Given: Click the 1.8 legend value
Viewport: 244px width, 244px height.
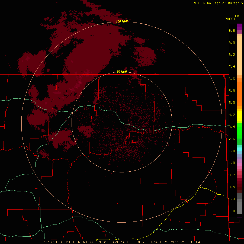Looking at the screenshot, I should pyautogui.click(x=232, y=151).
